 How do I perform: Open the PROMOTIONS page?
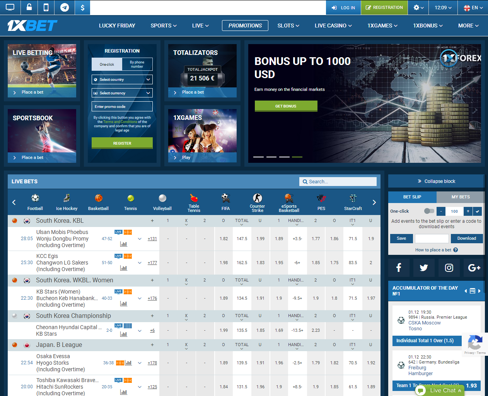tap(245, 26)
